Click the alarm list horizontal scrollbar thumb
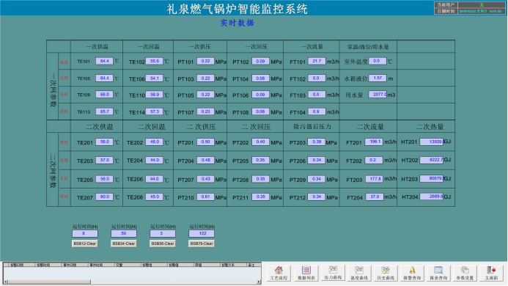Image resolution: width=508 pixels, height=286 pixels. [x=49, y=282]
